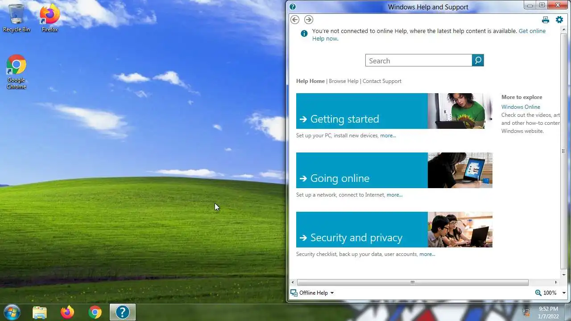
Task: Minimize the Help and Support window
Action: [x=530, y=5]
